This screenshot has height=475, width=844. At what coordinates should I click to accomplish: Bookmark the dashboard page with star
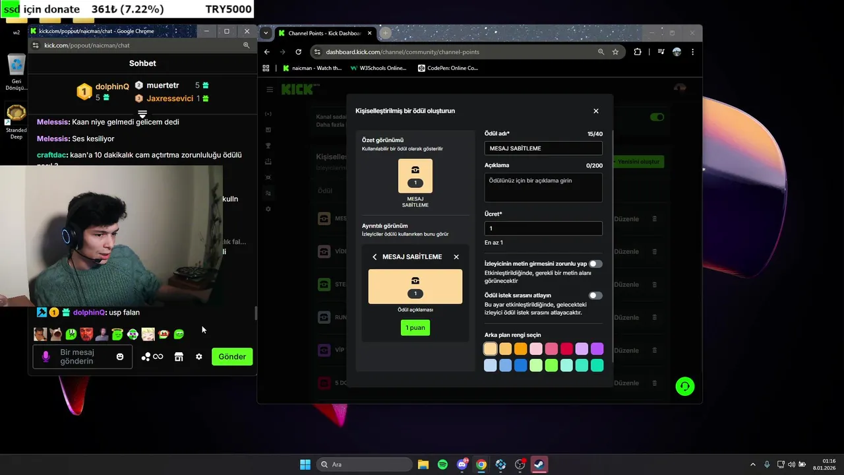coord(615,52)
